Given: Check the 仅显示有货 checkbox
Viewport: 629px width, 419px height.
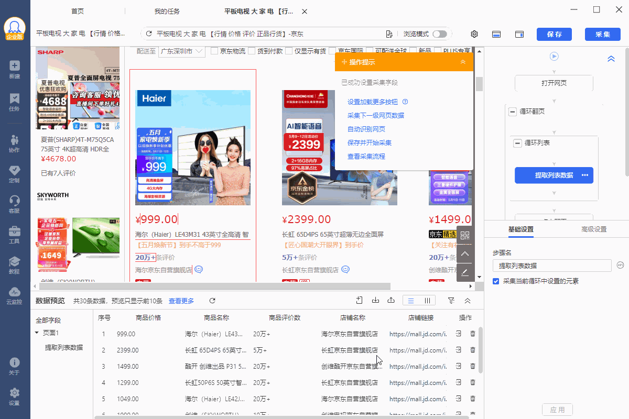Looking at the screenshot, I should point(289,51).
